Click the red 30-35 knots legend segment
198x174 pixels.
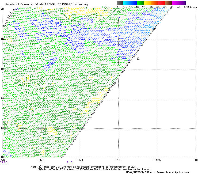[162, 3]
